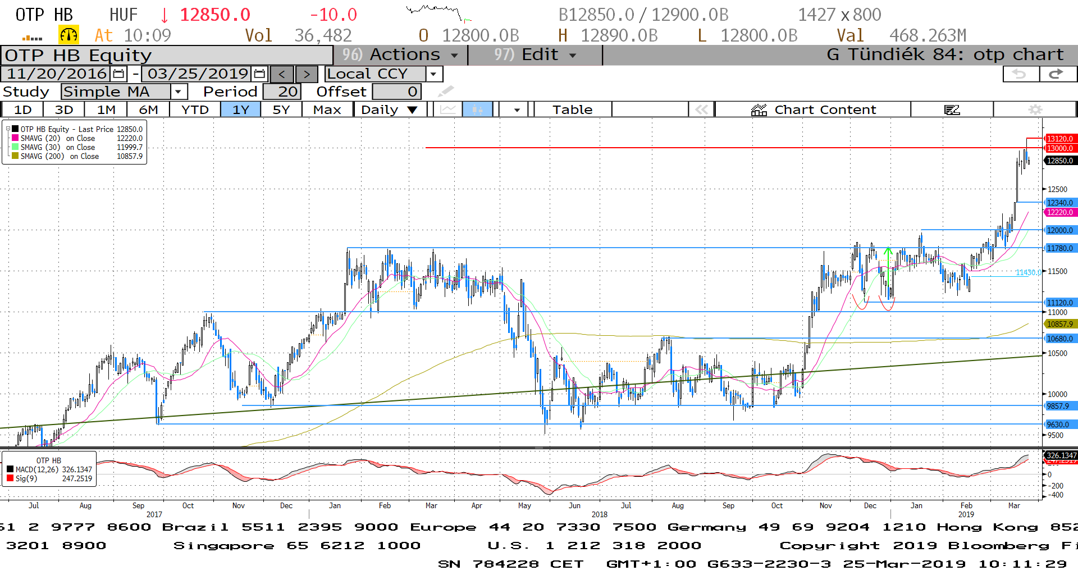This screenshot has width=1078, height=584.
Task: Click the 12850.0 last price axis label
Action: [1060, 161]
